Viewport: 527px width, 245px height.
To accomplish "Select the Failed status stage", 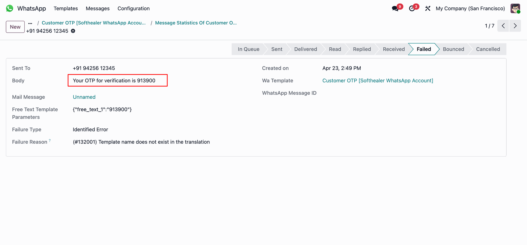I will (424, 49).
